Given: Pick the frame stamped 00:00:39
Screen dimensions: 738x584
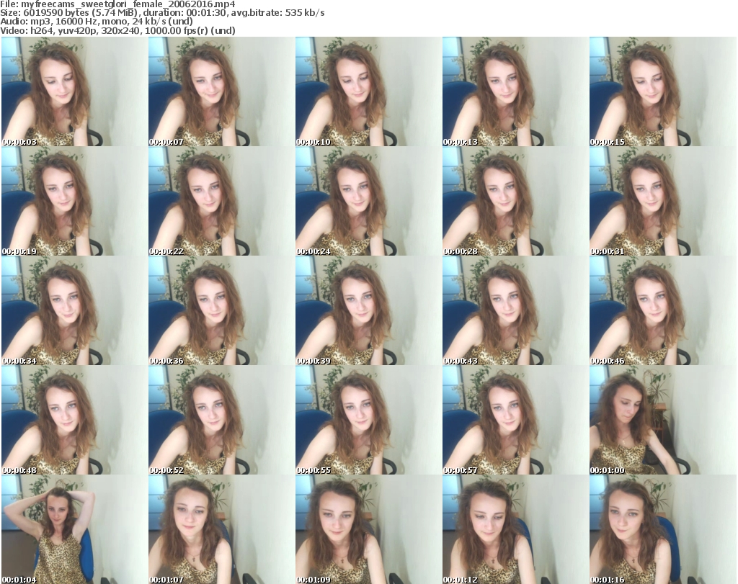Looking at the screenshot, I should coord(368,311).
